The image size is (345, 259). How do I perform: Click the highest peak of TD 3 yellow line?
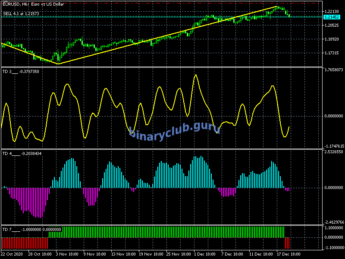pyautogui.click(x=196, y=75)
